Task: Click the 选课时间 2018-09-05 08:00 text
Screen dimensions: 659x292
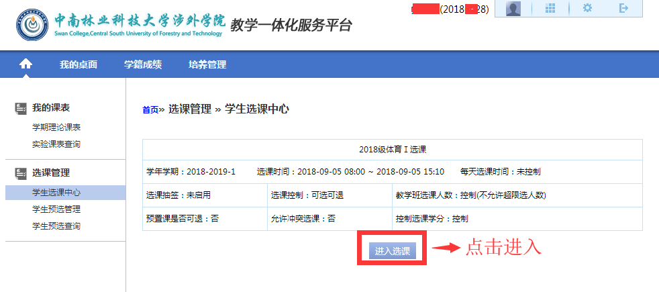Action: (x=350, y=172)
